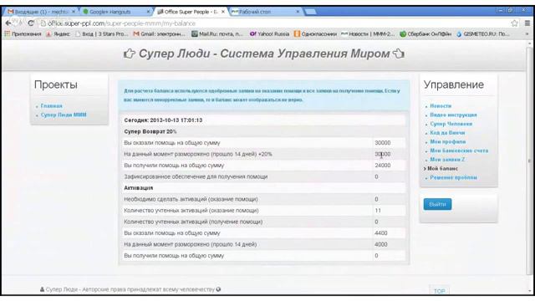The width and height of the screenshot is (535, 301).
Task: Go back with the browser back arrow
Action: [8, 23]
